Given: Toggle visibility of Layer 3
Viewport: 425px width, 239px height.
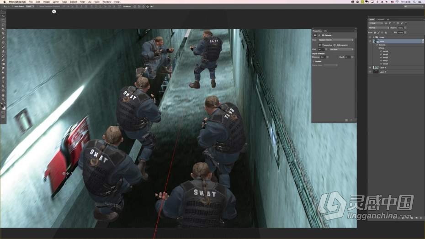Looking at the screenshot, I should pyautogui.click(x=370, y=72).
